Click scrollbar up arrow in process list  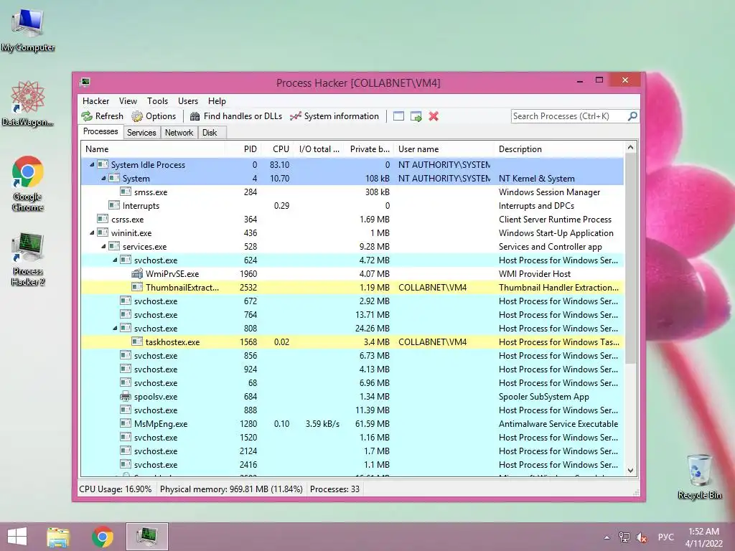(x=630, y=147)
